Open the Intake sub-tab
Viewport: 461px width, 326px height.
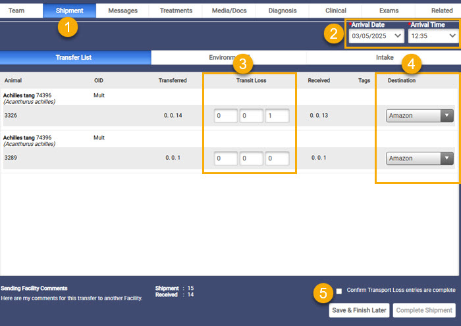[x=385, y=58]
